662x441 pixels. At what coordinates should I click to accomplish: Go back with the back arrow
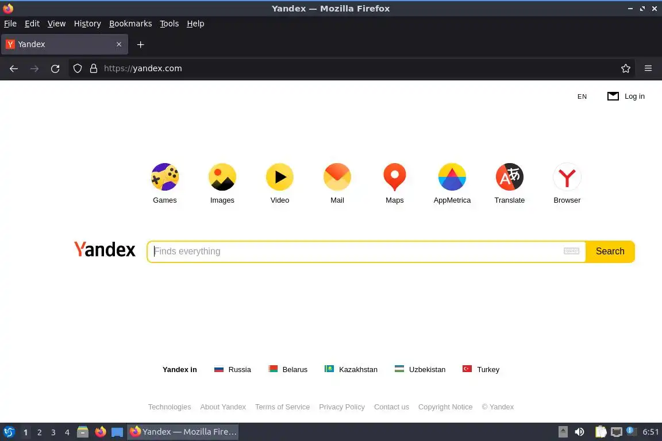tap(14, 68)
